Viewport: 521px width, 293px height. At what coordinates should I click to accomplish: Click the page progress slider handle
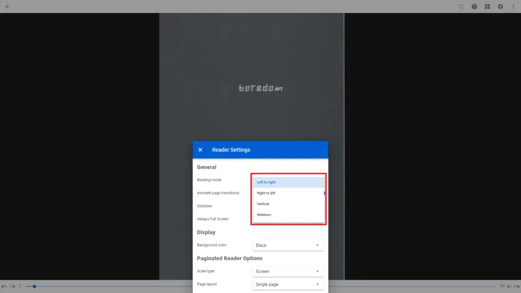pos(35,286)
